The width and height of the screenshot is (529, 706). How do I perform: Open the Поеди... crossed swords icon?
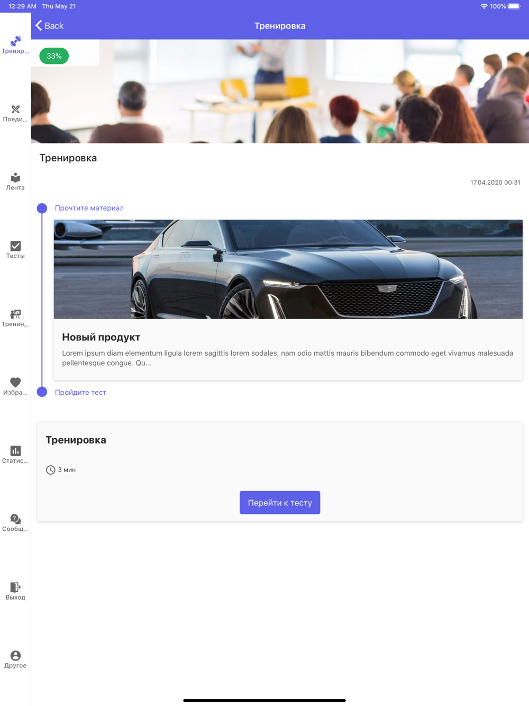15,110
